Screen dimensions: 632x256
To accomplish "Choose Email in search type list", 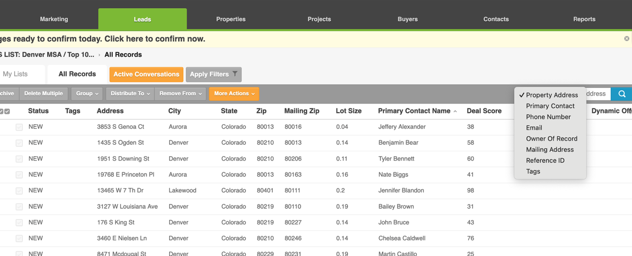I will click(x=550, y=128).
